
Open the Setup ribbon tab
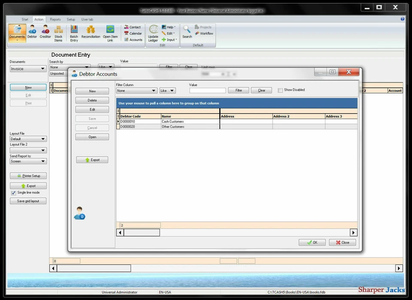pyautogui.click(x=71, y=19)
